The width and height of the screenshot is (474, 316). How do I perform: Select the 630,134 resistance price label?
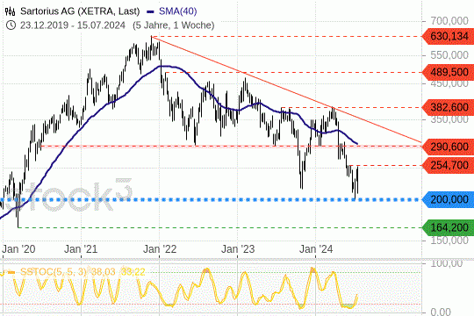click(x=448, y=36)
